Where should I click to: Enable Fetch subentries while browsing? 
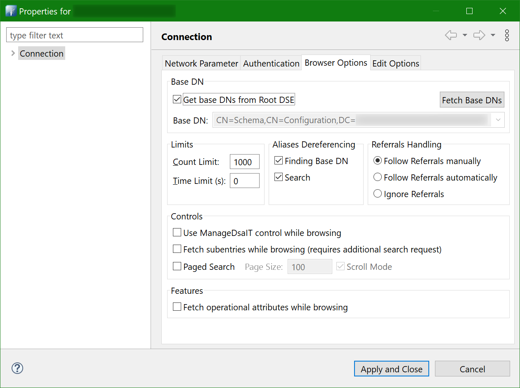coord(177,249)
